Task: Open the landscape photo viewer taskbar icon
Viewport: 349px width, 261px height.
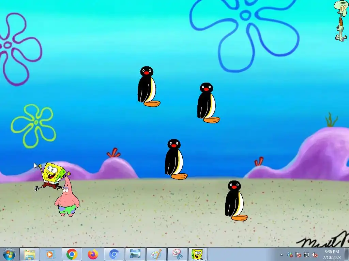Action: point(135,254)
